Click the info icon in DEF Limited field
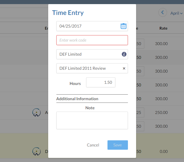Screen dimensions: 184x162 tap(124, 54)
